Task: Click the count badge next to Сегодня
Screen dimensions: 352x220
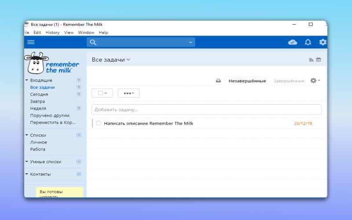Action: click(x=79, y=94)
